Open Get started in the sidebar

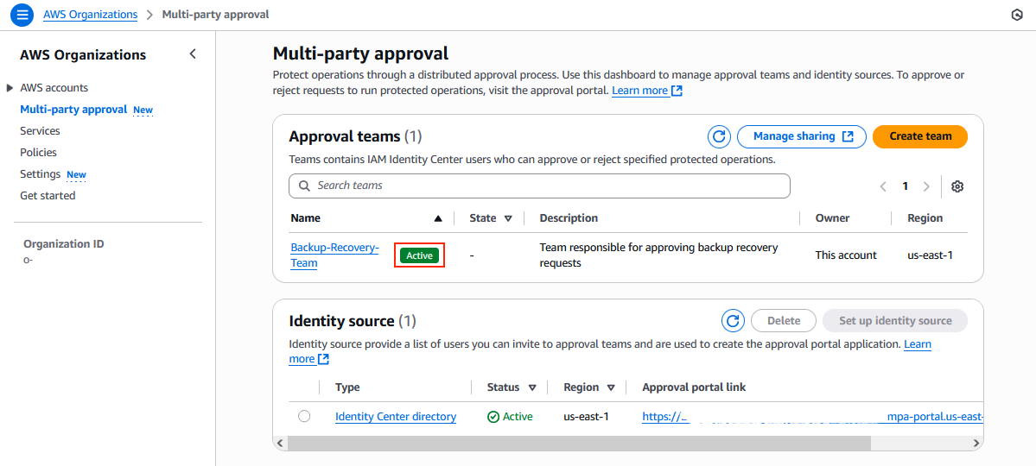pyautogui.click(x=48, y=195)
